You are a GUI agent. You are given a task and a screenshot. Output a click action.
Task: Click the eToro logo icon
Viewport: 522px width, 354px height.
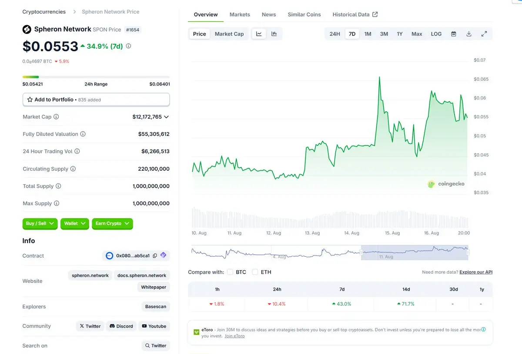pos(197,332)
